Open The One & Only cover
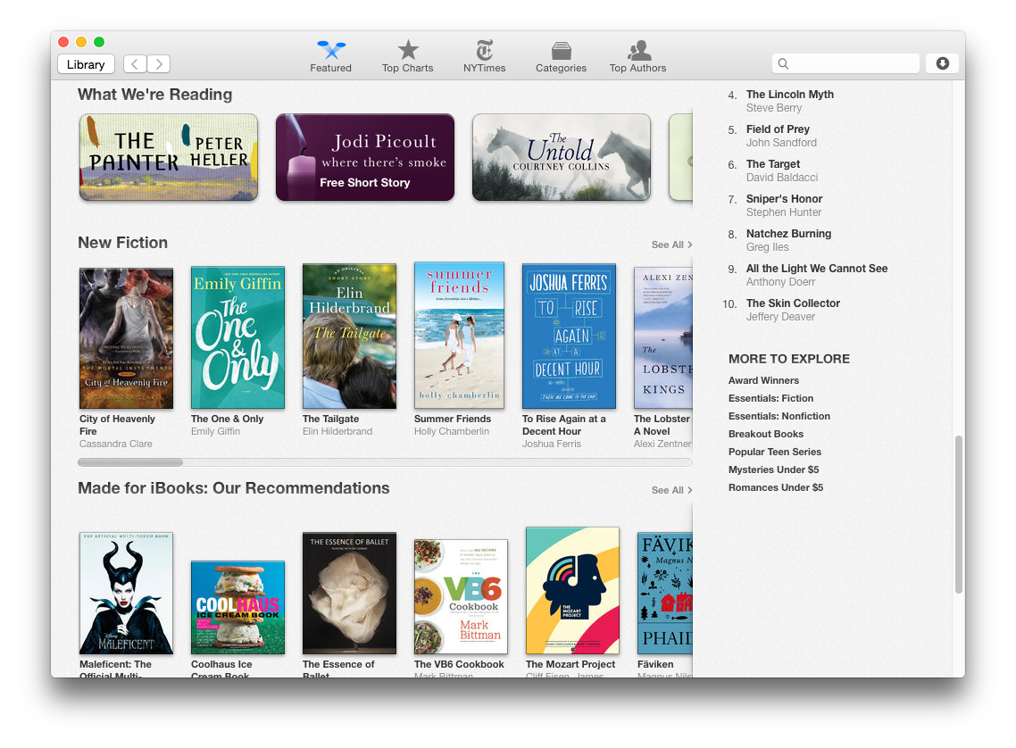Image resolution: width=1016 pixels, height=748 pixels. click(x=237, y=337)
